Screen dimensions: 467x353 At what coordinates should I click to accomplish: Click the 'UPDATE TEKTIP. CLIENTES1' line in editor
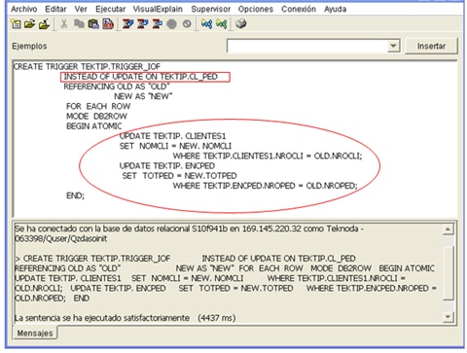tap(172, 136)
